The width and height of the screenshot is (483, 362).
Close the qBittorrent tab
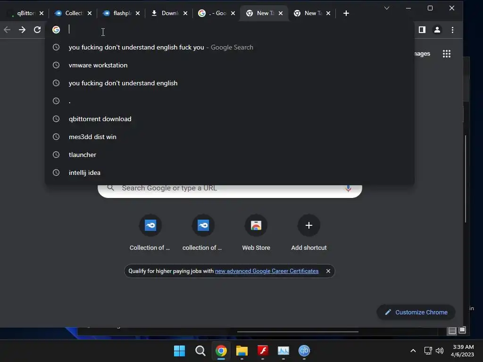[42, 13]
